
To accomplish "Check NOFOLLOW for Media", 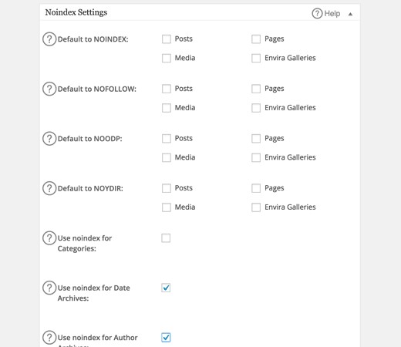I will pos(167,108).
